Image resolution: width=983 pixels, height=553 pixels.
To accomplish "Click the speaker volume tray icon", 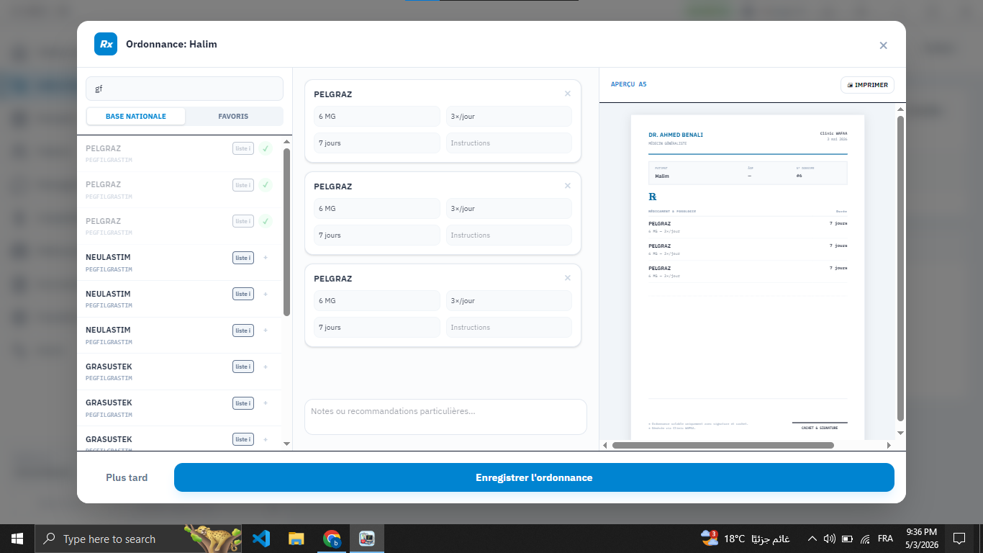I will (x=829, y=539).
